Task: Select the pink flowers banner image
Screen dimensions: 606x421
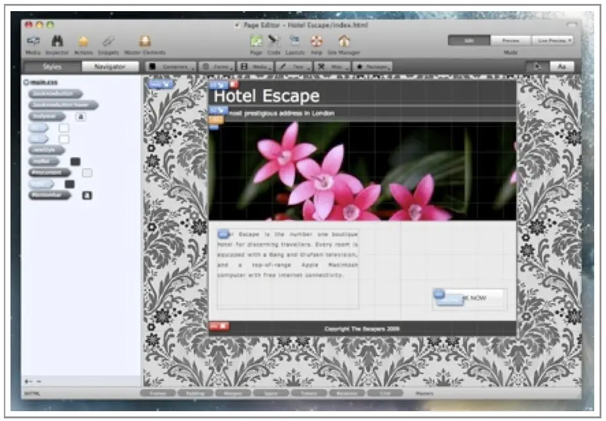Action: click(x=362, y=171)
